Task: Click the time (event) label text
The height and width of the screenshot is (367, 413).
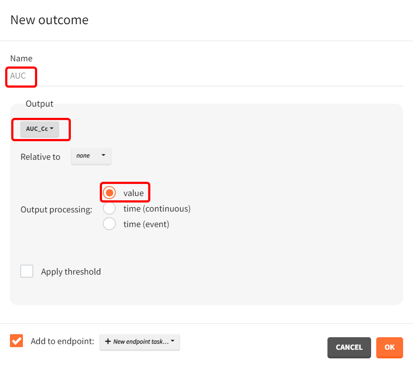Action: pos(146,224)
